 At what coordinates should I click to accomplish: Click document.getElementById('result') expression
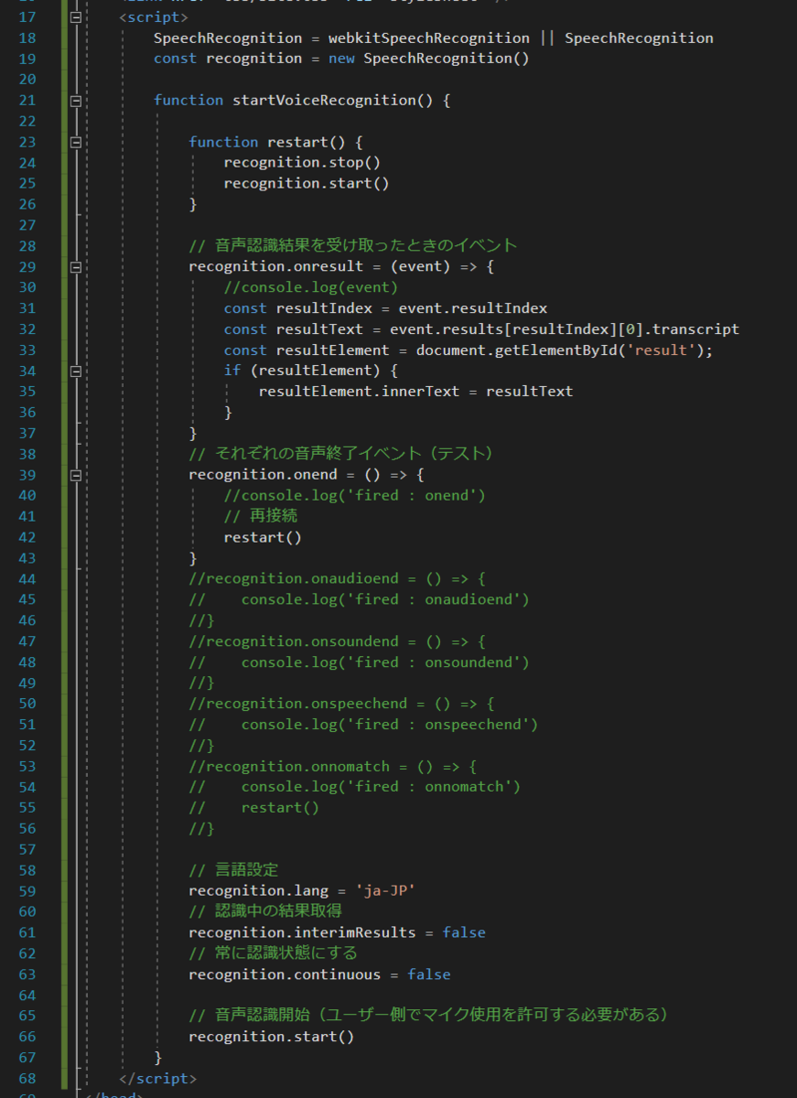[x=561, y=350]
